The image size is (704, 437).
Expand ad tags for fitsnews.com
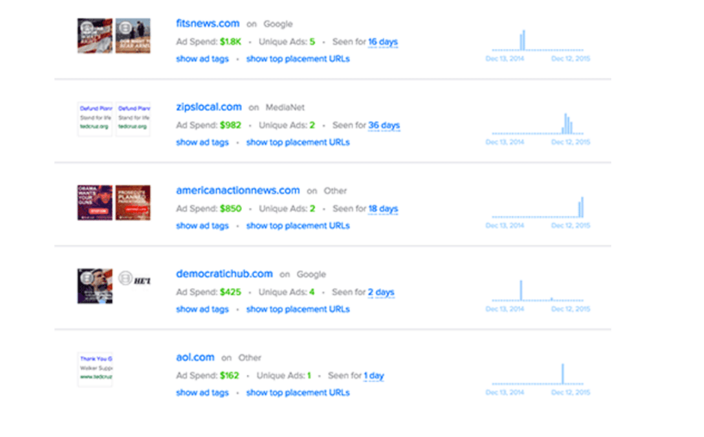pos(202,59)
